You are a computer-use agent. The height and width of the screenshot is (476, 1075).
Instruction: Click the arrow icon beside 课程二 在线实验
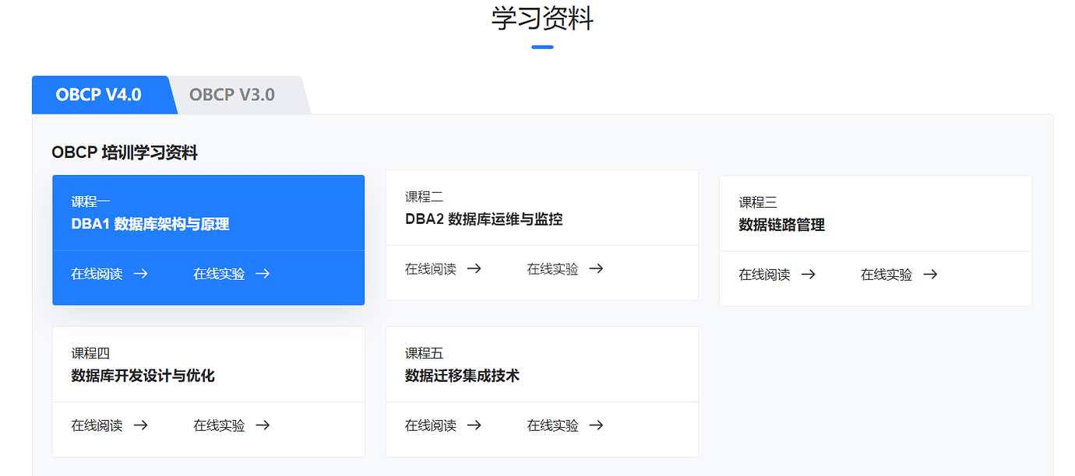597,268
